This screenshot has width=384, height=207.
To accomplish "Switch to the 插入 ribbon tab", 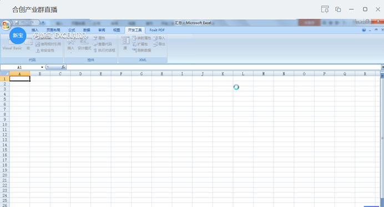I will click(35, 30).
